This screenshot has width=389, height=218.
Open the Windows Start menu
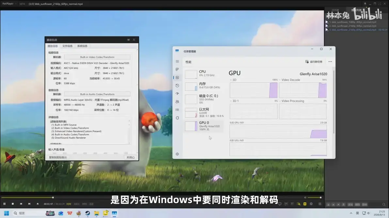(7, 213)
